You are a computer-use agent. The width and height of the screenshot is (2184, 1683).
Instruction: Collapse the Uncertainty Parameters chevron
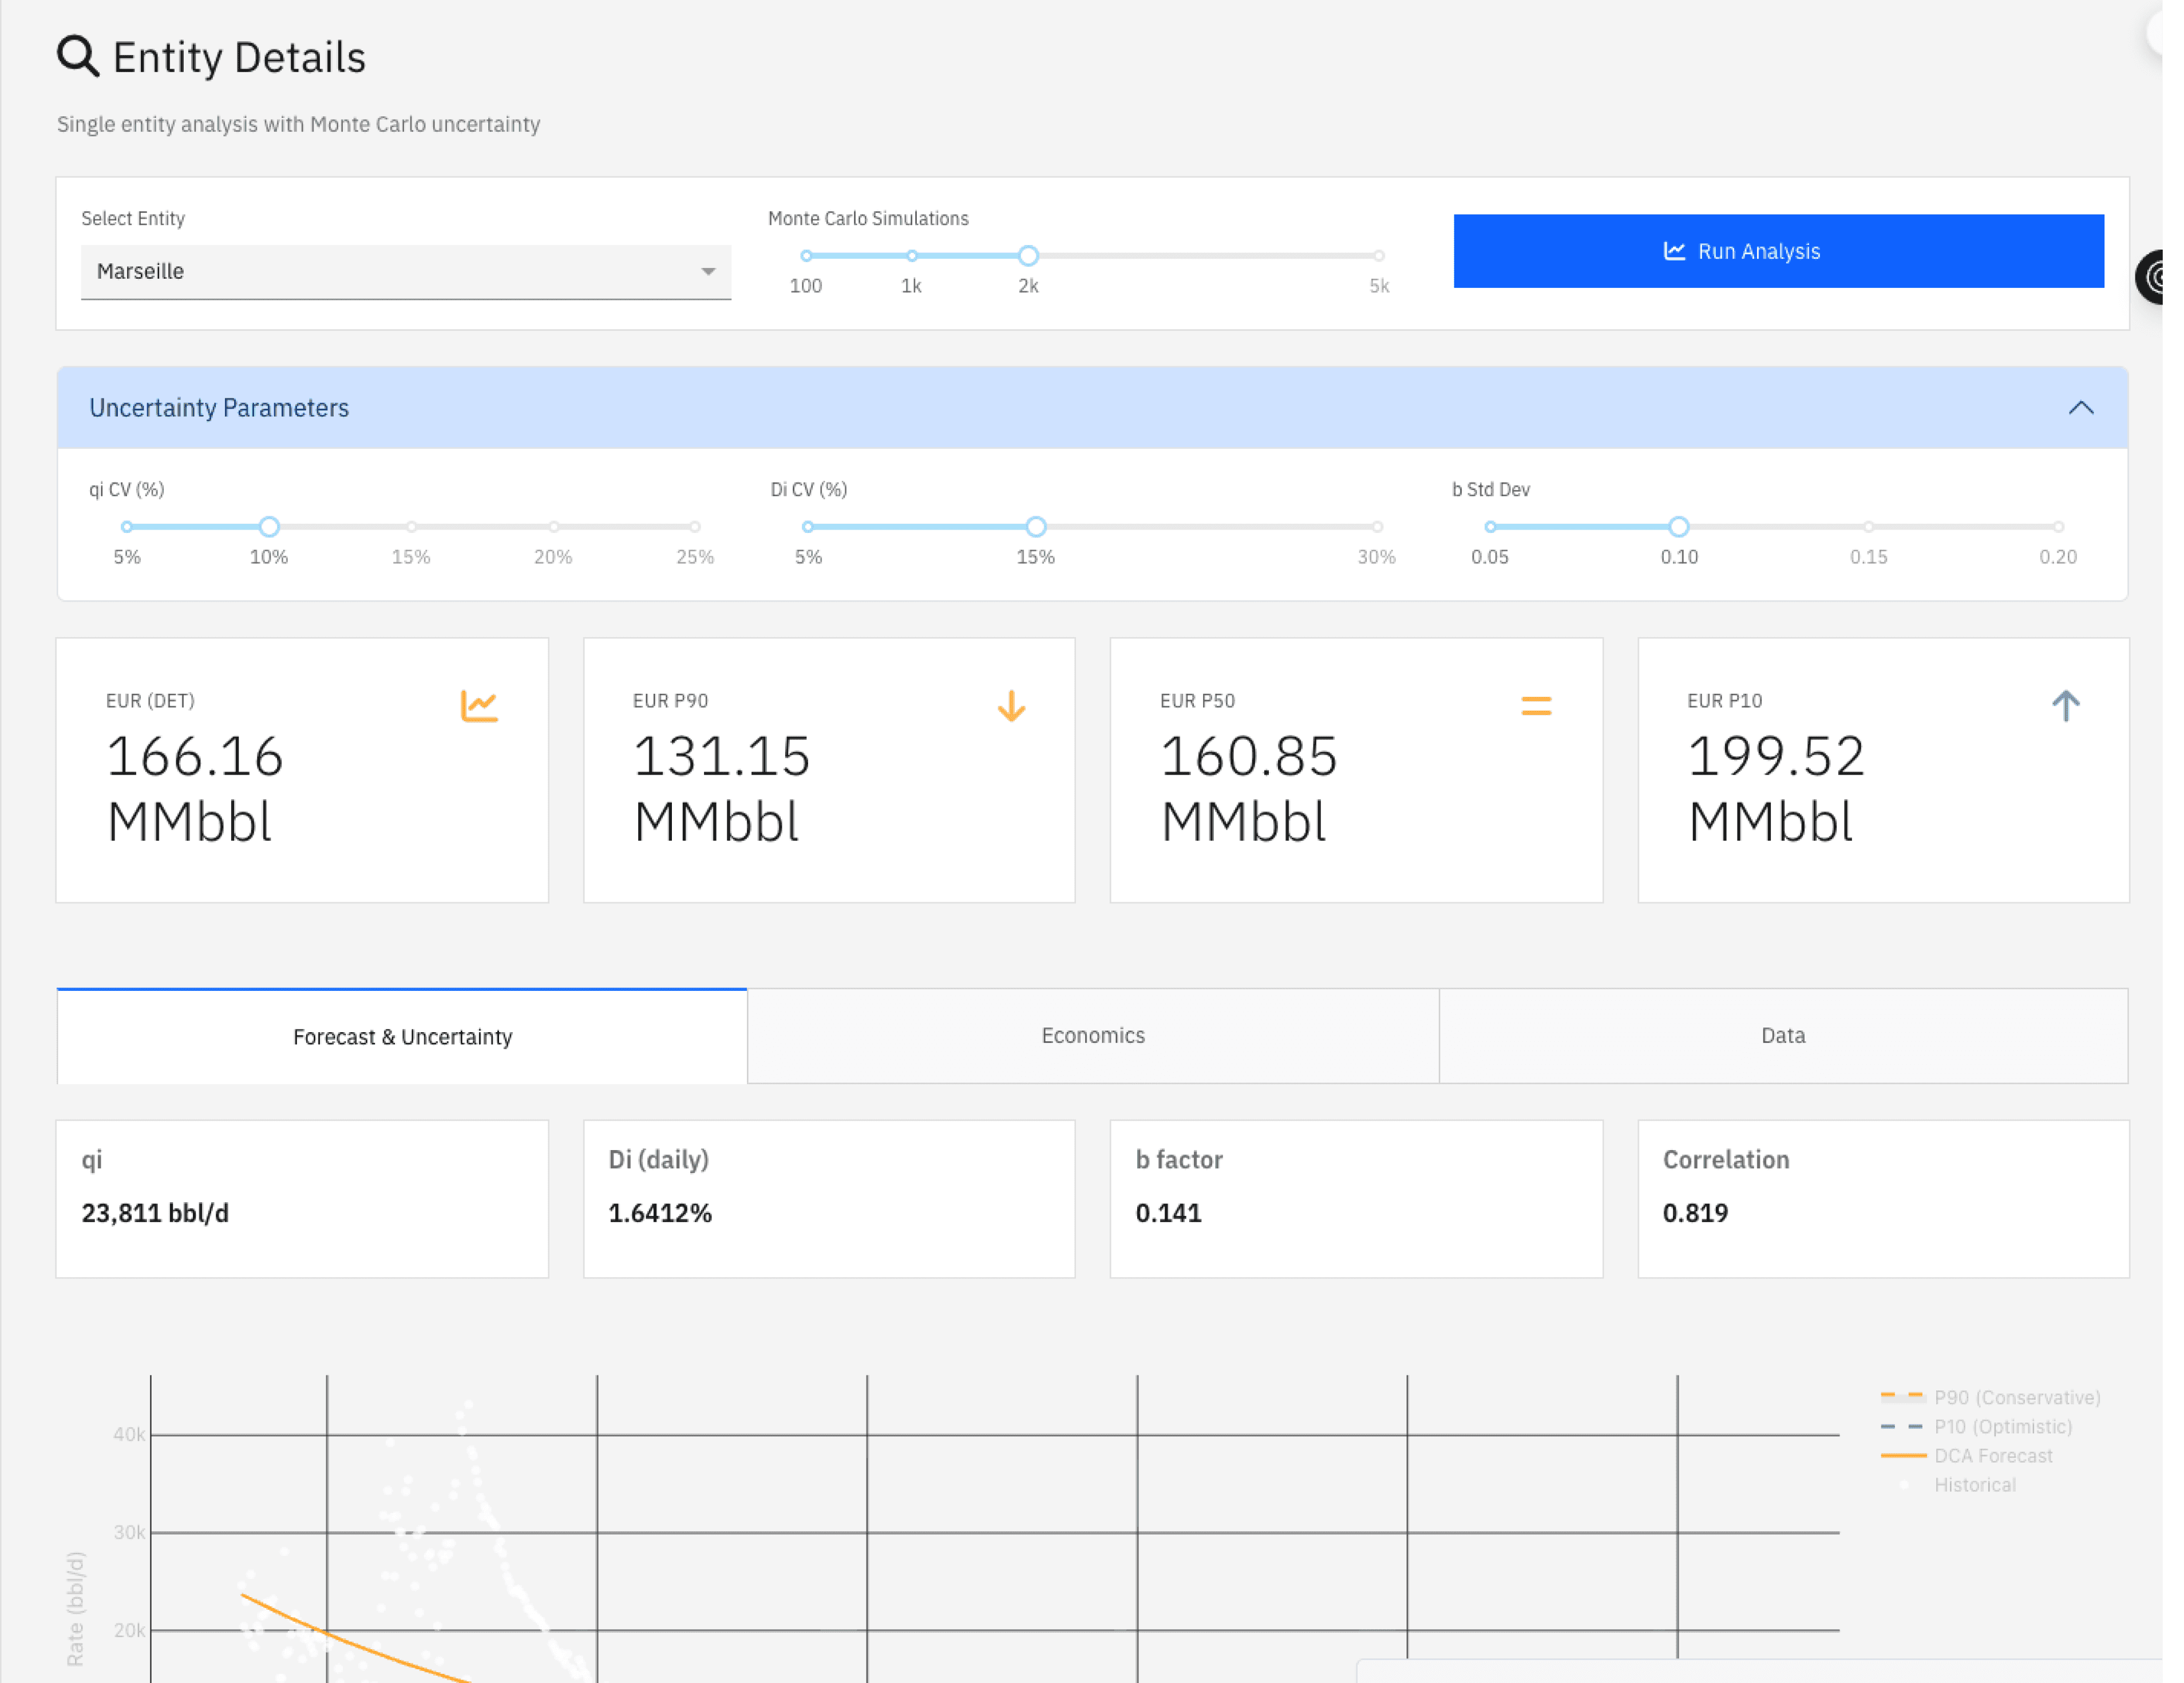[2080, 408]
